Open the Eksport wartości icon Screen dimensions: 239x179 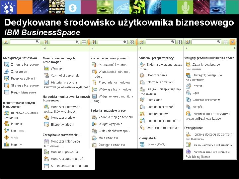[x=46, y=124]
